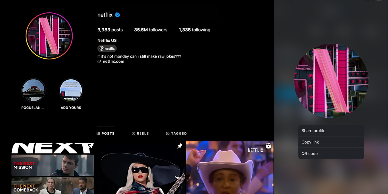This screenshot has width=388, height=194.
Task: Click the Netflix US display name
Action: coord(107,40)
